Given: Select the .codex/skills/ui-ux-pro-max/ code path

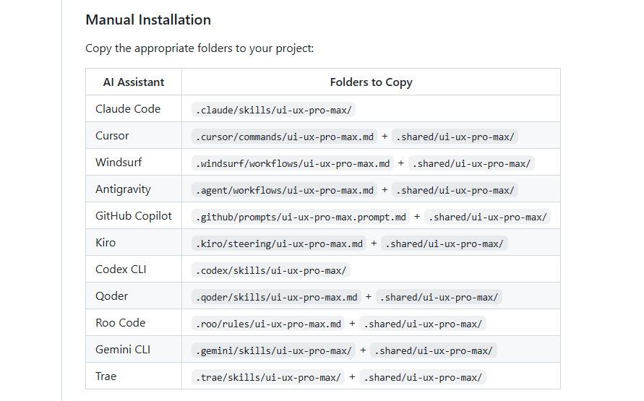Looking at the screenshot, I should [271, 270].
